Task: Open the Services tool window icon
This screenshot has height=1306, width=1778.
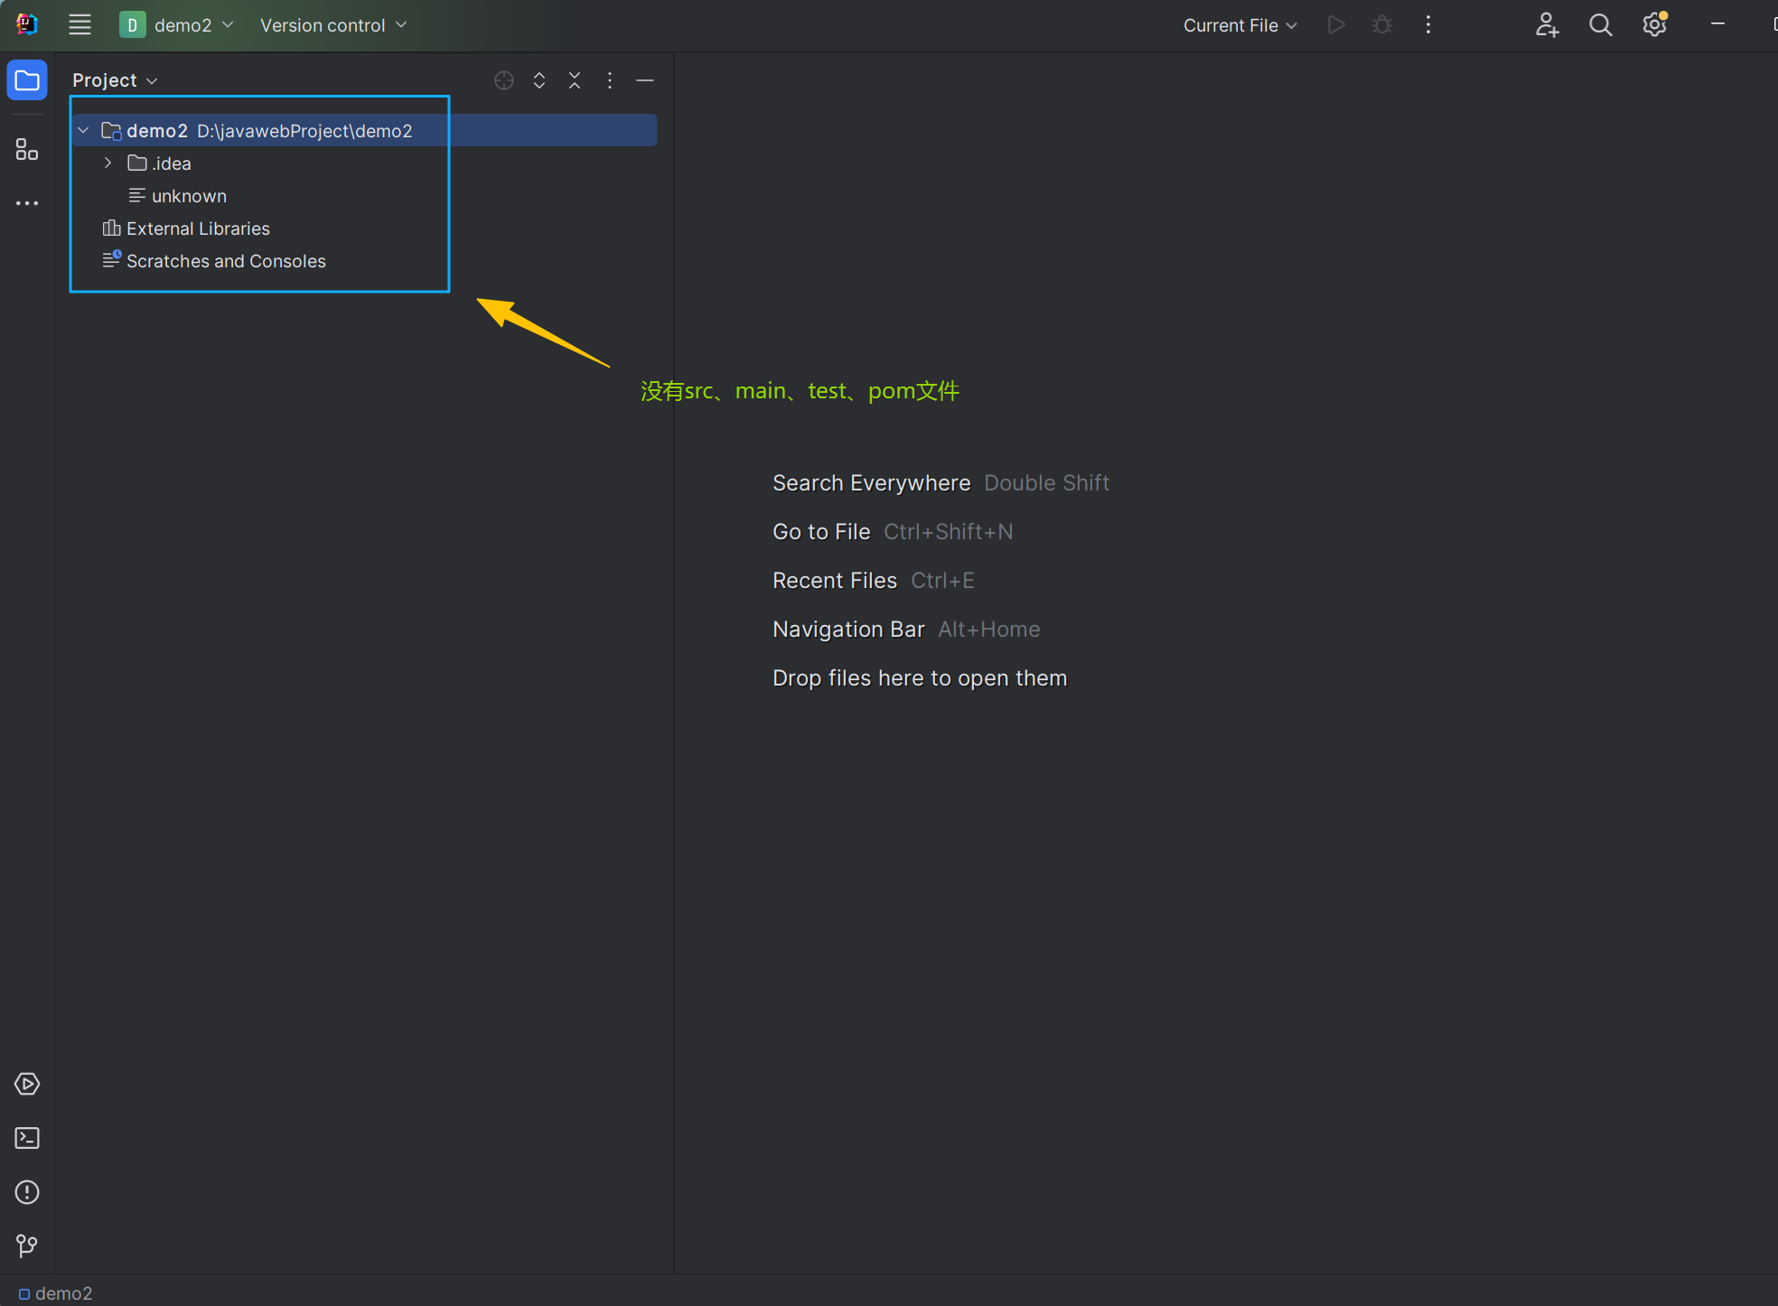Action: [x=27, y=1084]
